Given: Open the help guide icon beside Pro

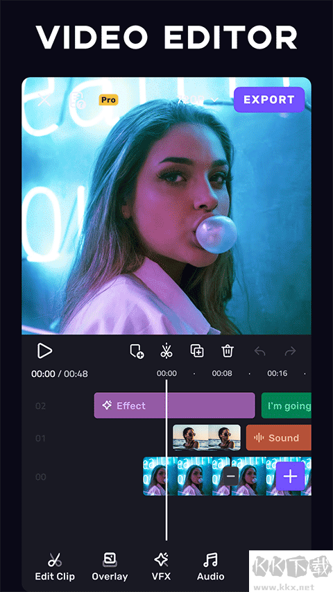Looking at the screenshot, I should coord(78,100).
